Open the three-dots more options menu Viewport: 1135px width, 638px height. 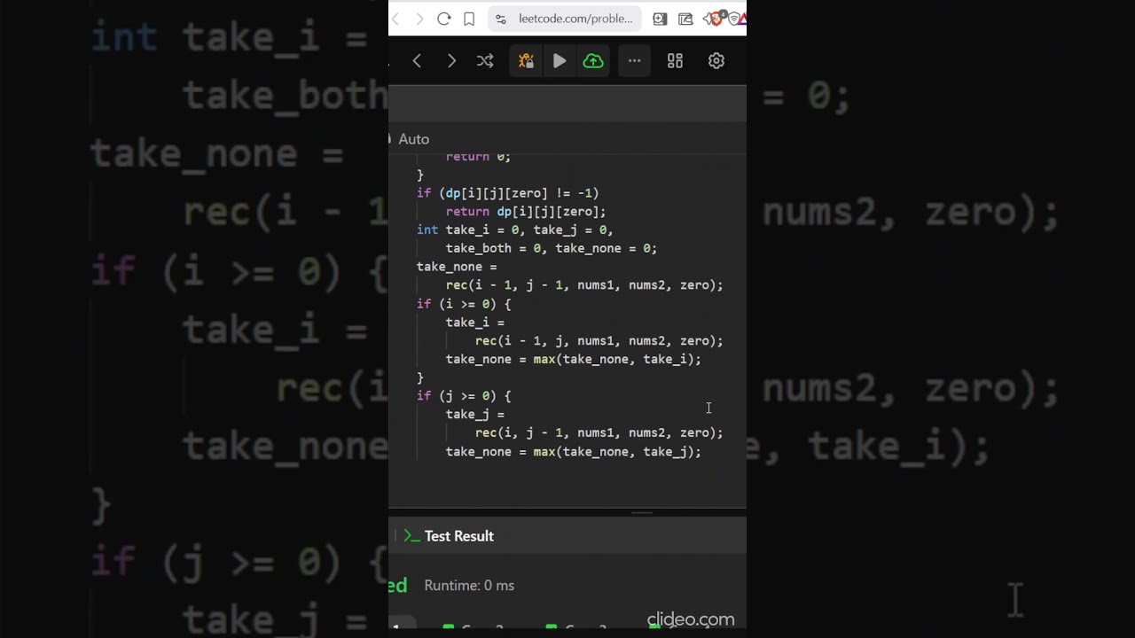click(x=634, y=60)
